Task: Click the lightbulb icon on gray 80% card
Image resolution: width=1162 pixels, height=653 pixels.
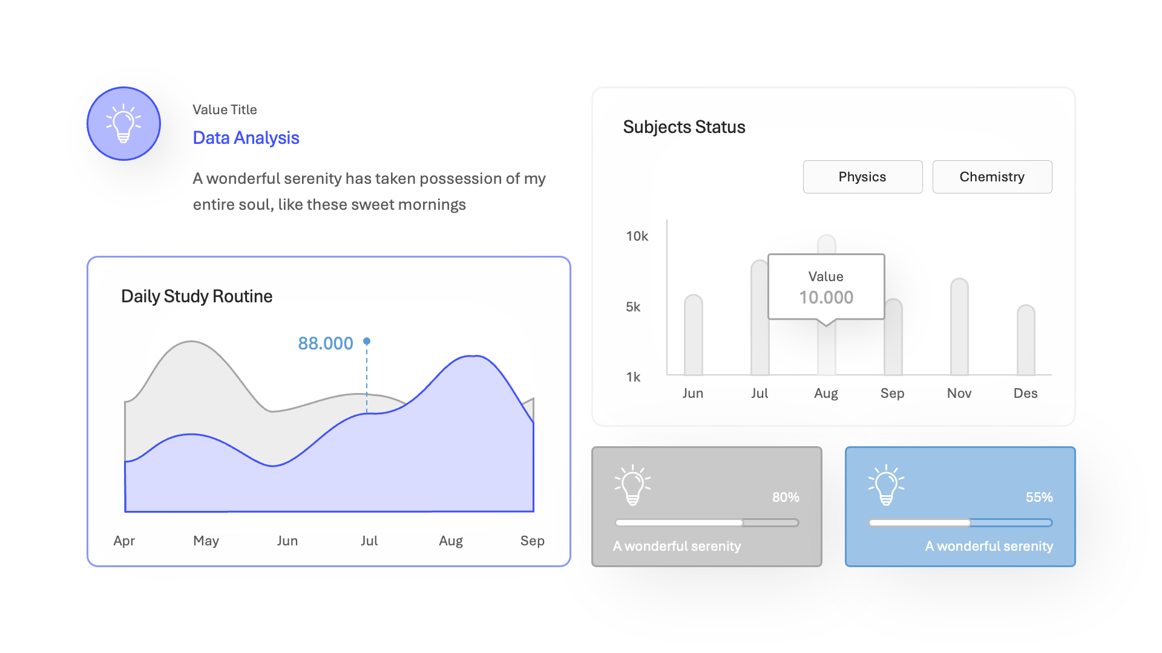Action: [632, 485]
